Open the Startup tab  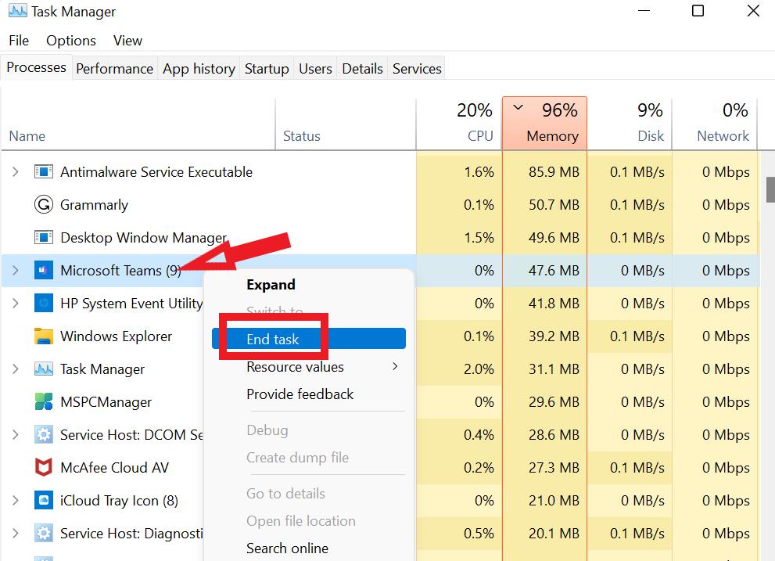(267, 69)
